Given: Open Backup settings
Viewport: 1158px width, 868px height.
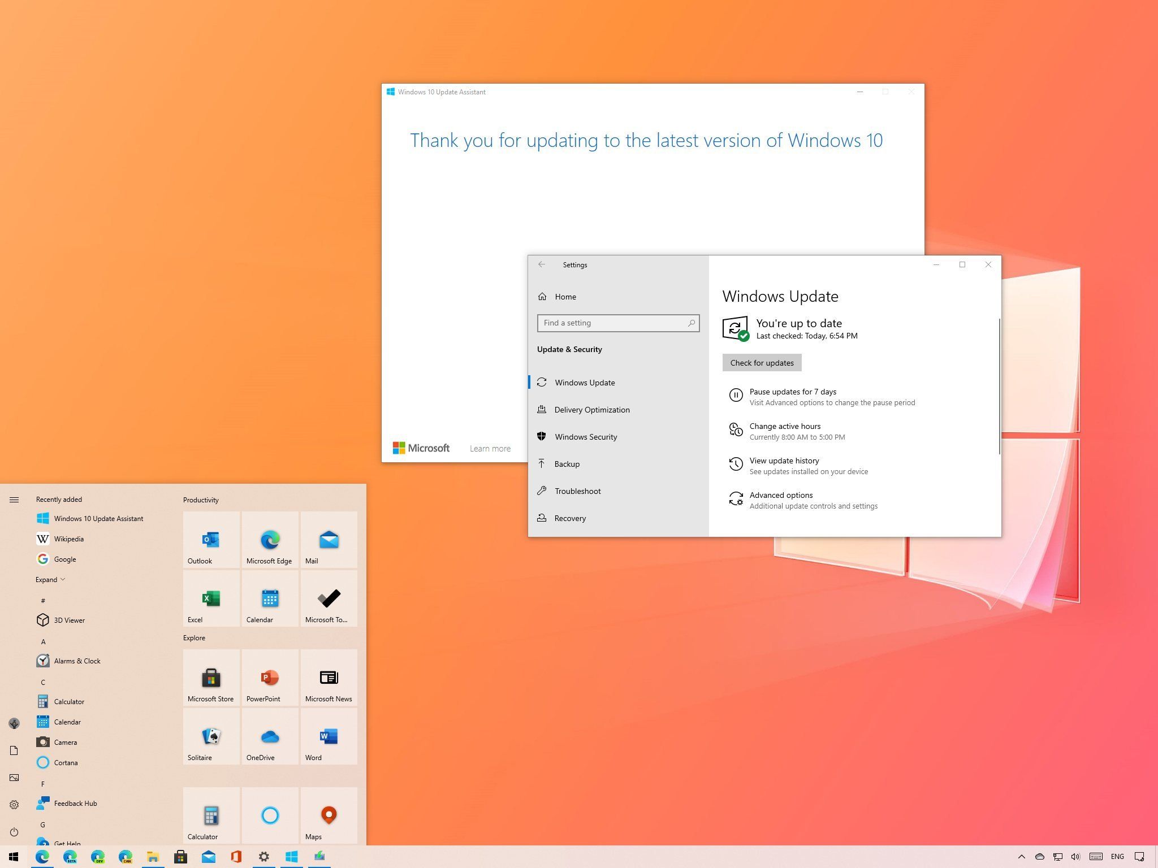Looking at the screenshot, I should coord(567,463).
